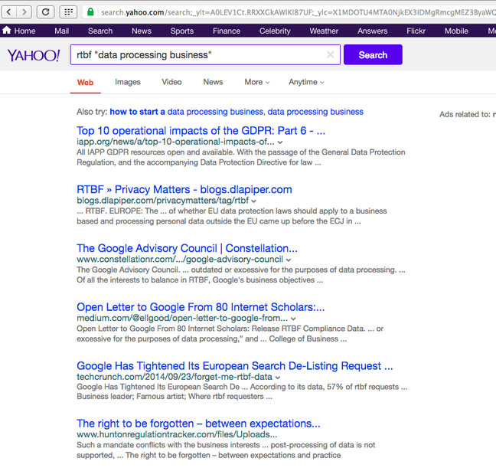496x471 pixels.
Task: Reload the page with refresh icon
Action: coord(46,12)
